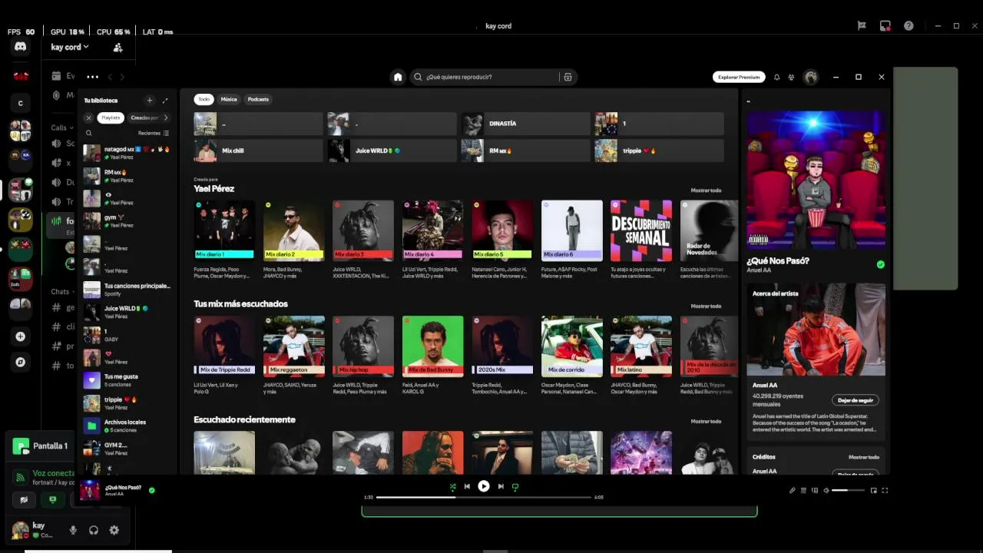Open the Recientes sort dropdown
The image size is (983, 553).
click(x=154, y=133)
